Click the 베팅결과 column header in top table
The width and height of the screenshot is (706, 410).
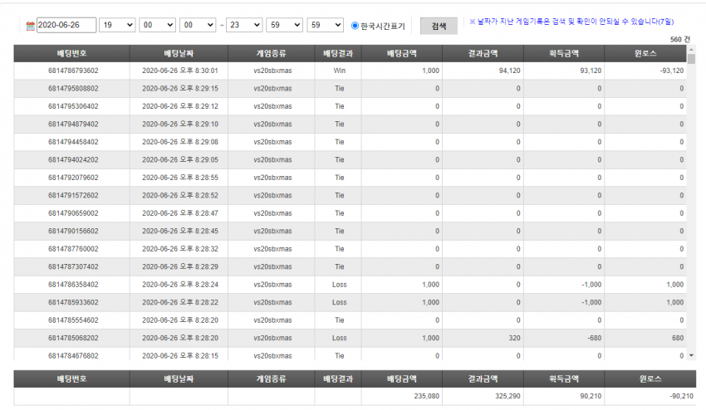[x=338, y=53]
